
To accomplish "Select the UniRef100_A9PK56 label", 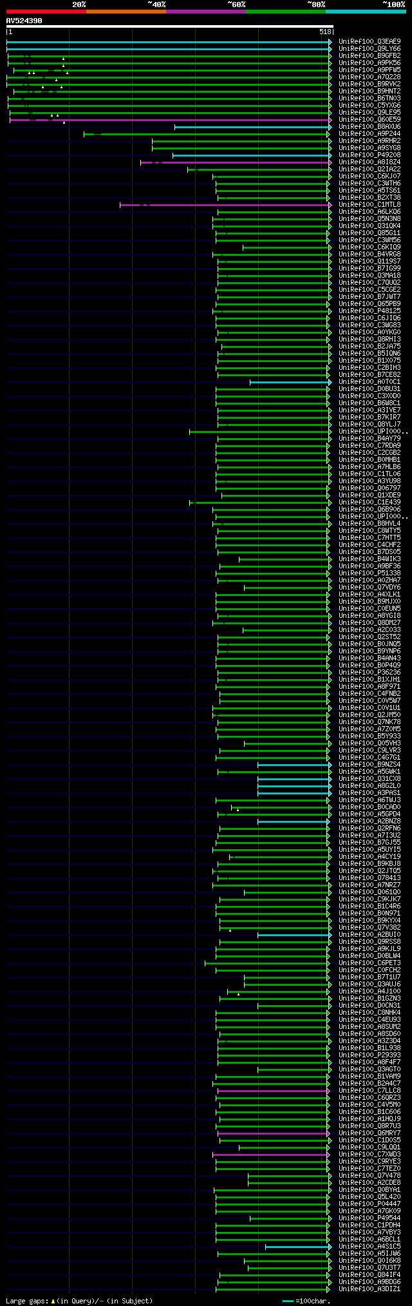I will [x=370, y=63].
